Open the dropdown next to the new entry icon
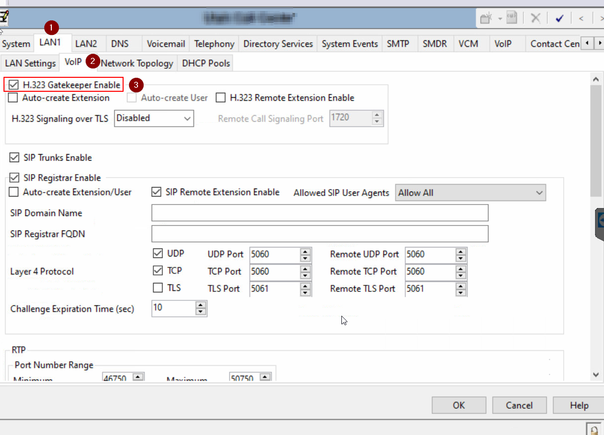The width and height of the screenshot is (604, 435). tap(500, 18)
